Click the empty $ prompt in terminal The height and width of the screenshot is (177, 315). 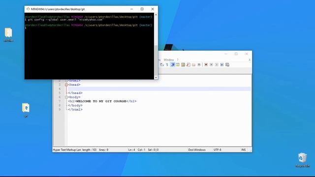point(26,28)
